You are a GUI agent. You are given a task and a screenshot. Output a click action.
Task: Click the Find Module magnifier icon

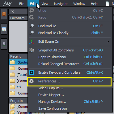pyautogui.click(x=32, y=26)
